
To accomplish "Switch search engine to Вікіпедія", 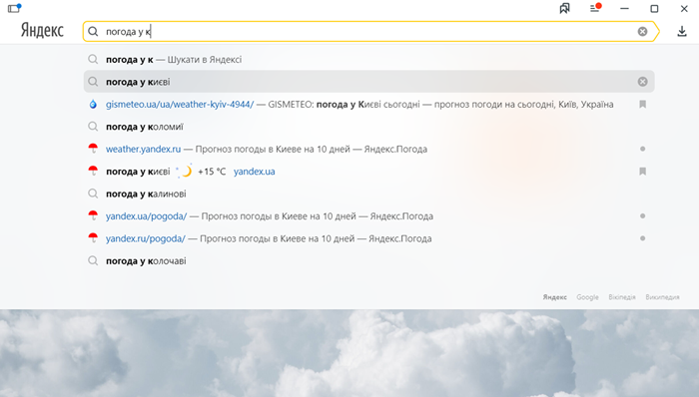I will tap(622, 297).
